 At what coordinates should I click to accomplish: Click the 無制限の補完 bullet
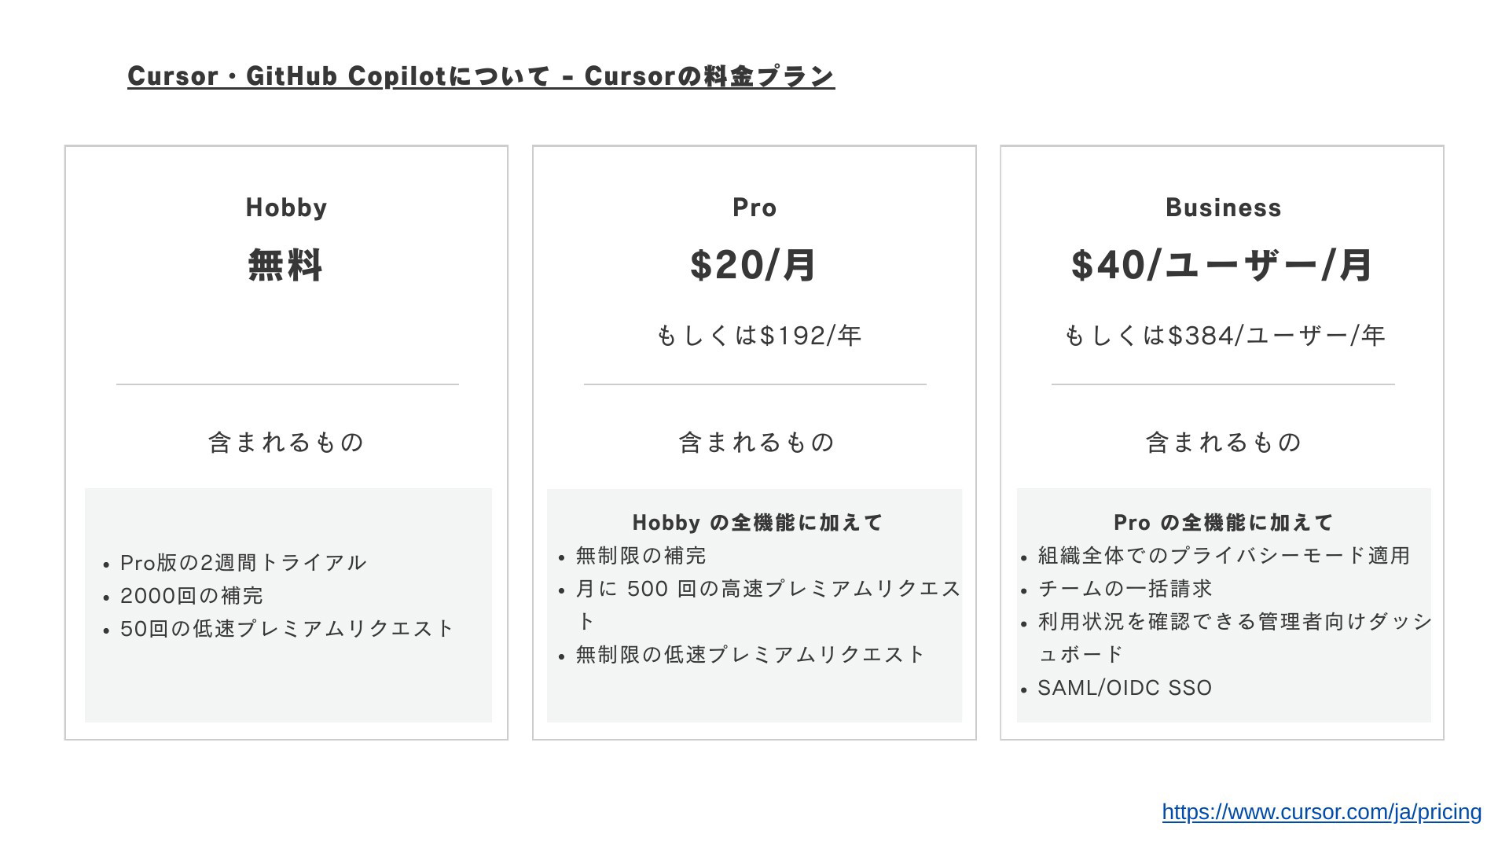[x=641, y=556]
